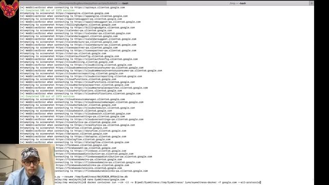Click WebDriverError line for calendarsuggest.clients6.google.com
This screenshot has height=185, width=329.
[78, 39]
